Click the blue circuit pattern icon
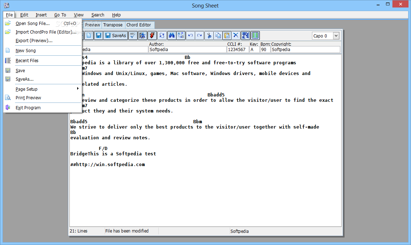 tap(246, 35)
